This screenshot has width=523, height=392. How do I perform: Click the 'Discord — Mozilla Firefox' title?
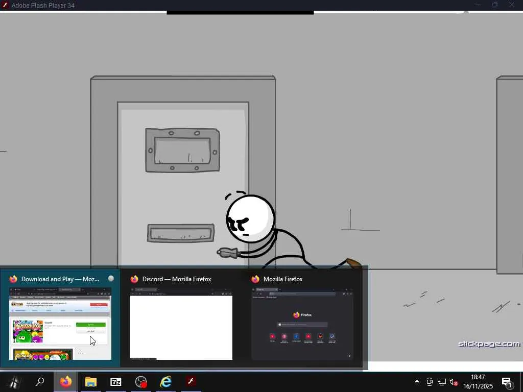coord(177,279)
